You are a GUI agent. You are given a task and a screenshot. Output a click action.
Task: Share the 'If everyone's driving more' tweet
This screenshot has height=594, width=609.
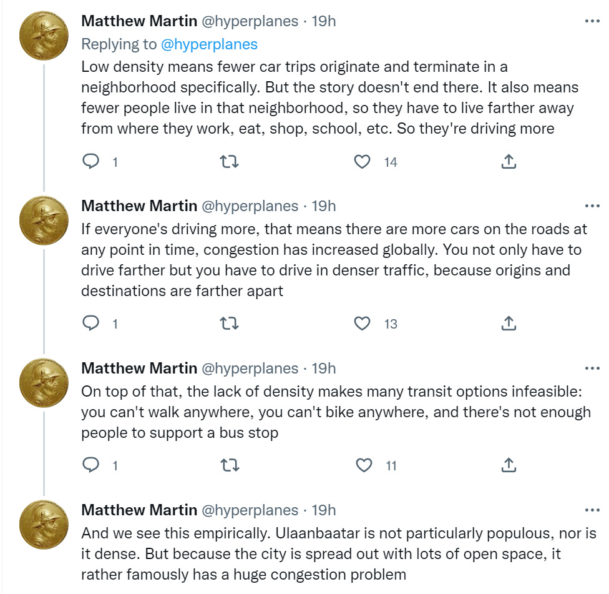point(509,324)
